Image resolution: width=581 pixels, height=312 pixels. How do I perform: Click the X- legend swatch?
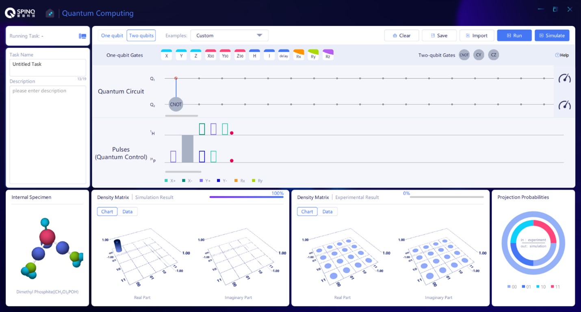(184, 180)
